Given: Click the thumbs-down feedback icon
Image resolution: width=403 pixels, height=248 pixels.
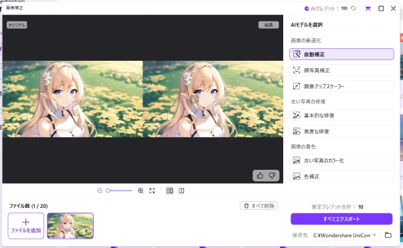Looking at the screenshot, I should 272,176.
